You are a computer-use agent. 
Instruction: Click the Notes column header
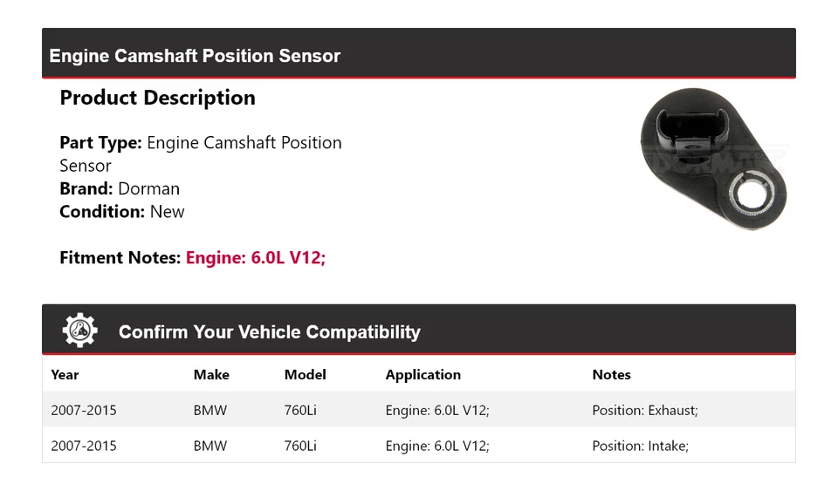[611, 375]
